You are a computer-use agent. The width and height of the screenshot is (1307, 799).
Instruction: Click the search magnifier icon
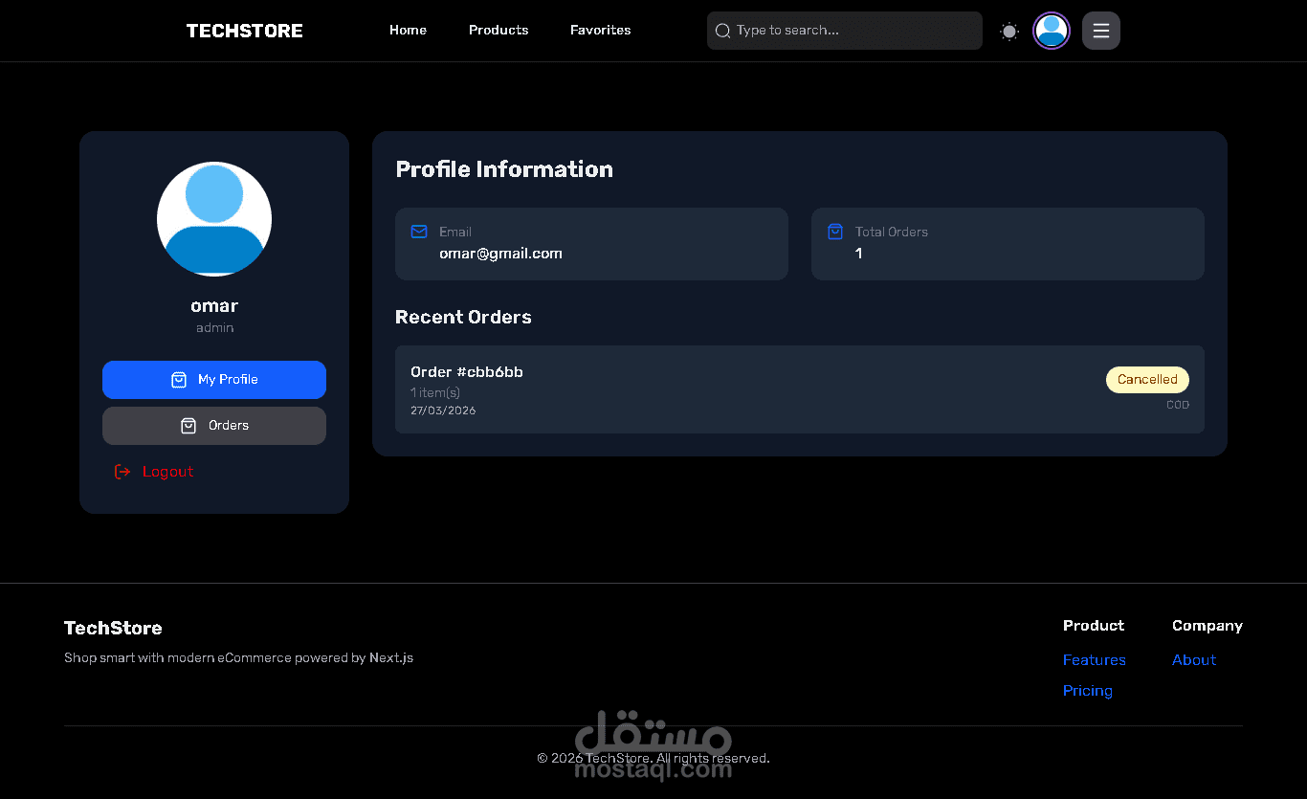(723, 31)
